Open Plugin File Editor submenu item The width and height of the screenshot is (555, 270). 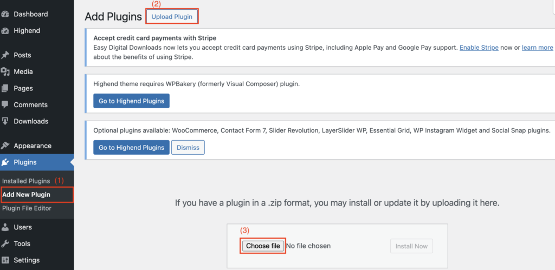[x=27, y=208]
